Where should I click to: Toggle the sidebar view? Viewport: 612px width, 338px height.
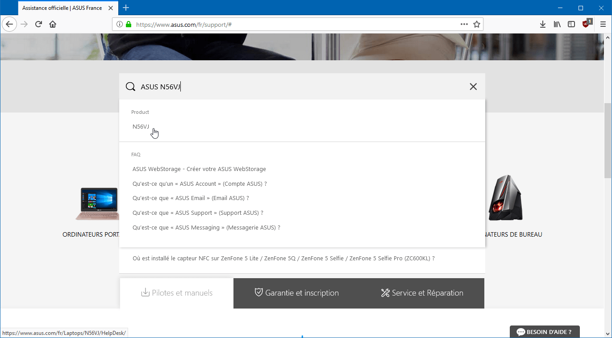[571, 24]
